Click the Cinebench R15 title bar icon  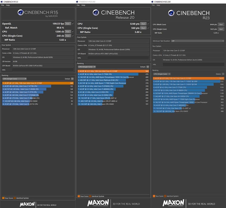pos(2,2)
